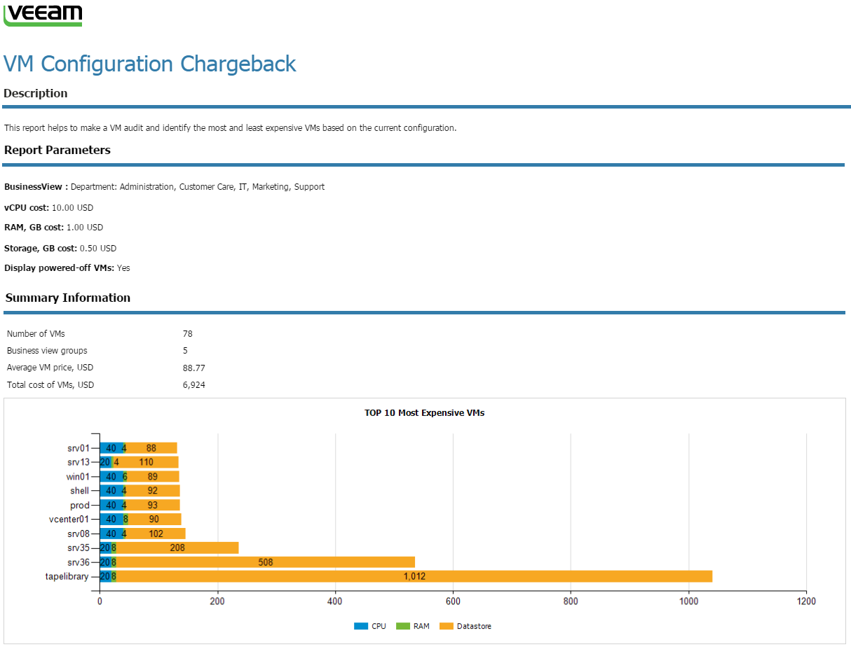Select the Datastore legend icon below the chart
Screen dimensions: 851x647
[447, 626]
